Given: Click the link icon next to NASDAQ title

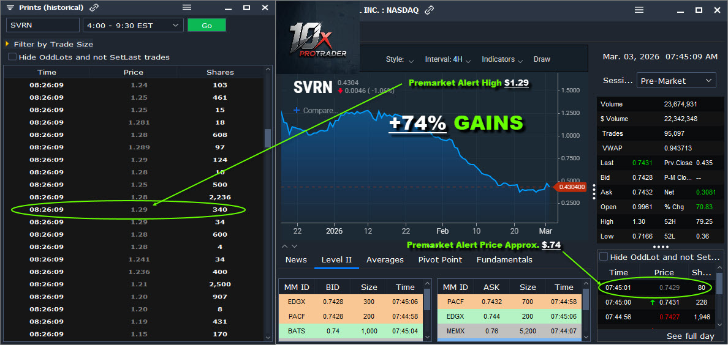Looking at the screenshot, I should (430, 10).
